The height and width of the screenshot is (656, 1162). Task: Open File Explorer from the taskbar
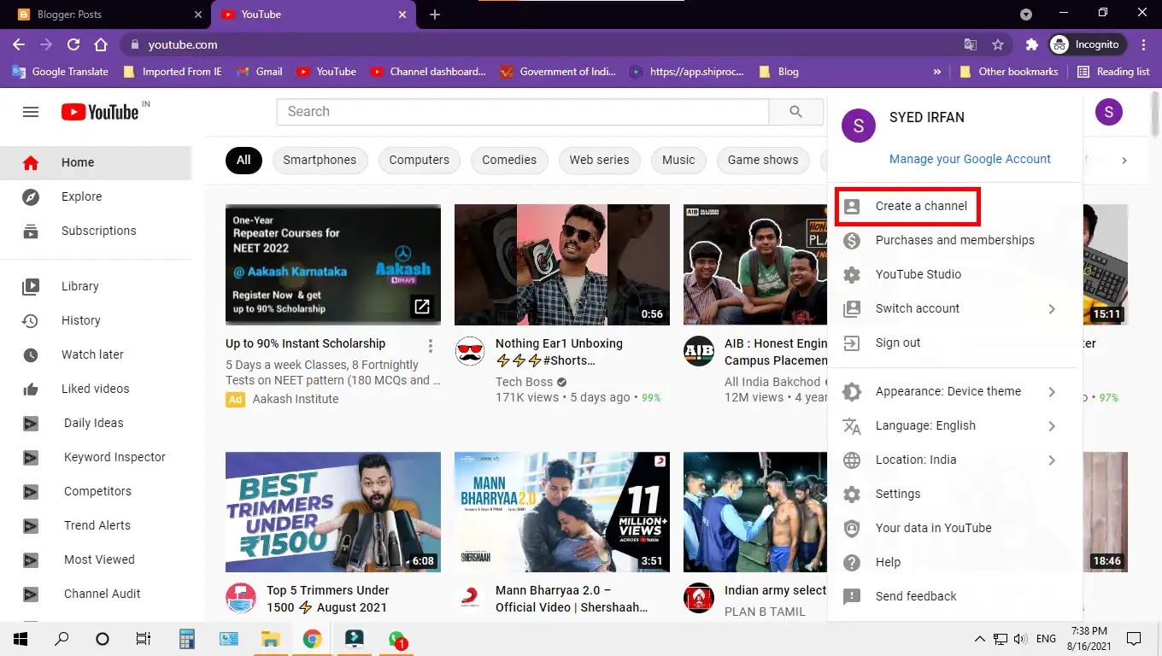(x=270, y=638)
